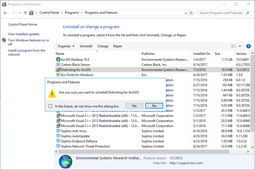Image resolution: width=255 pixels, height=170 pixels.
Task: Open Turn Windows features on or off
Action: coord(29,42)
